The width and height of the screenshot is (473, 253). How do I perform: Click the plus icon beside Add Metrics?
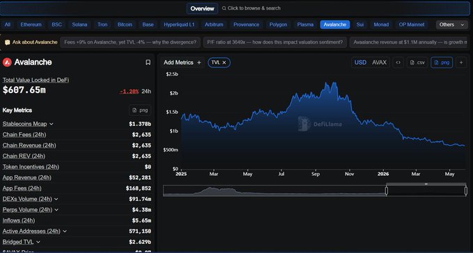(199, 63)
